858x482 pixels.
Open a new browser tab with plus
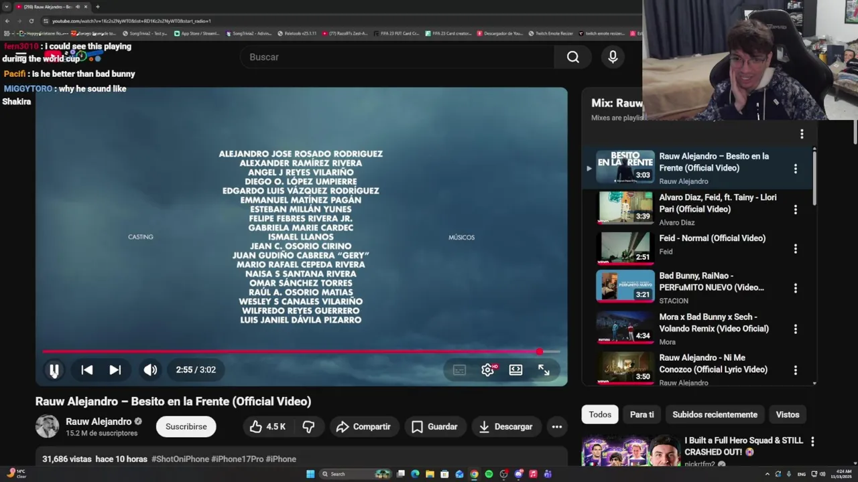tap(97, 7)
